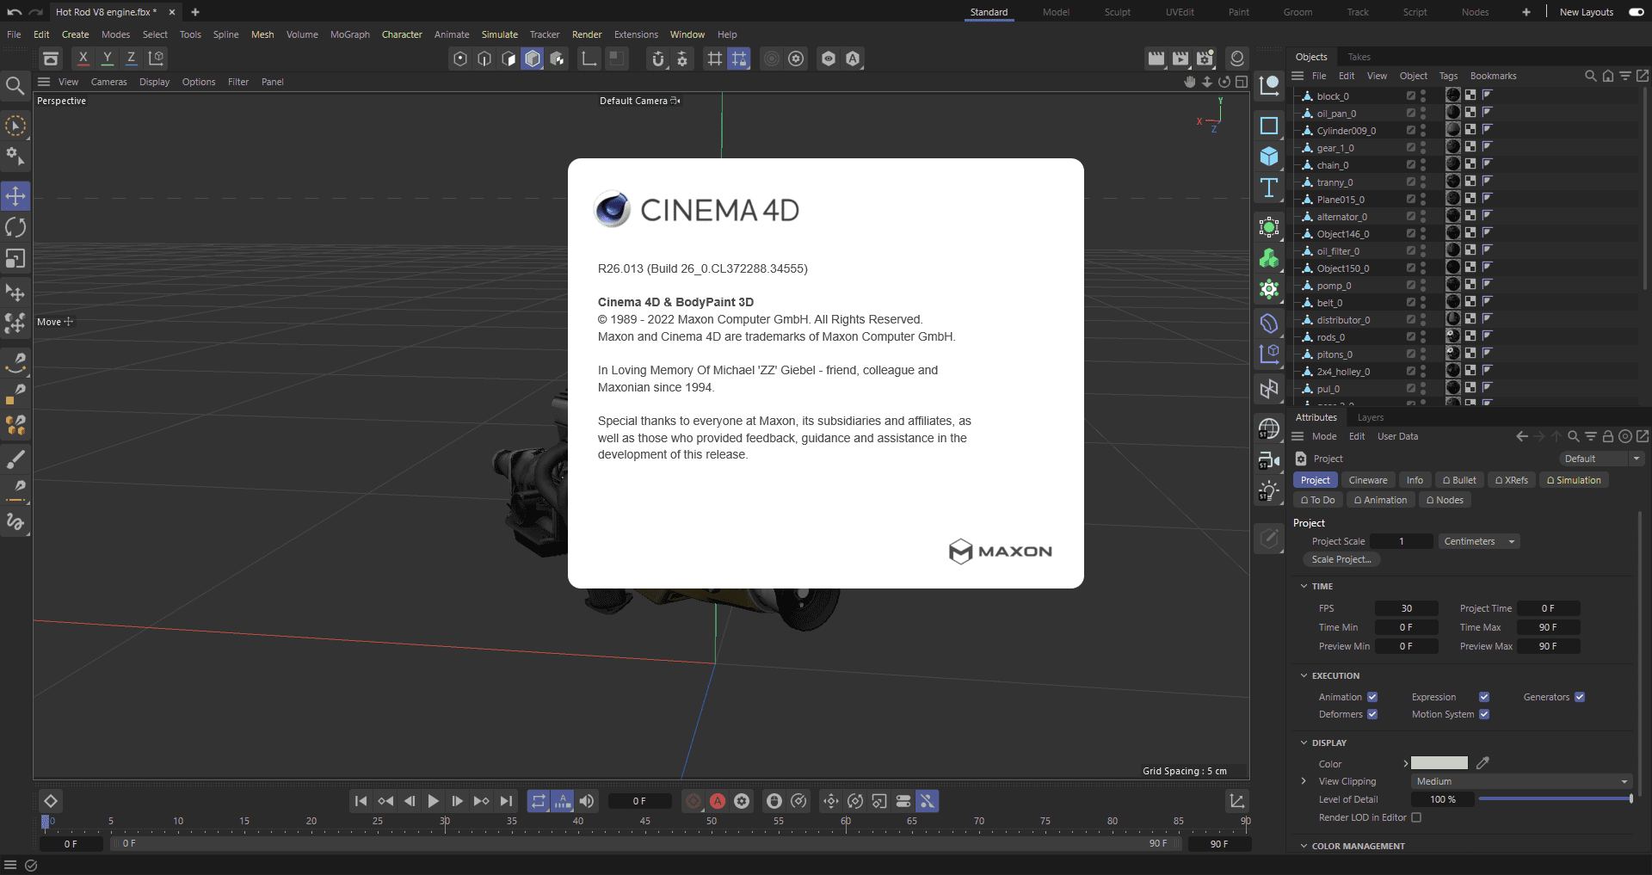Toggle the Generators checkbox
The image size is (1652, 875).
click(x=1580, y=697)
